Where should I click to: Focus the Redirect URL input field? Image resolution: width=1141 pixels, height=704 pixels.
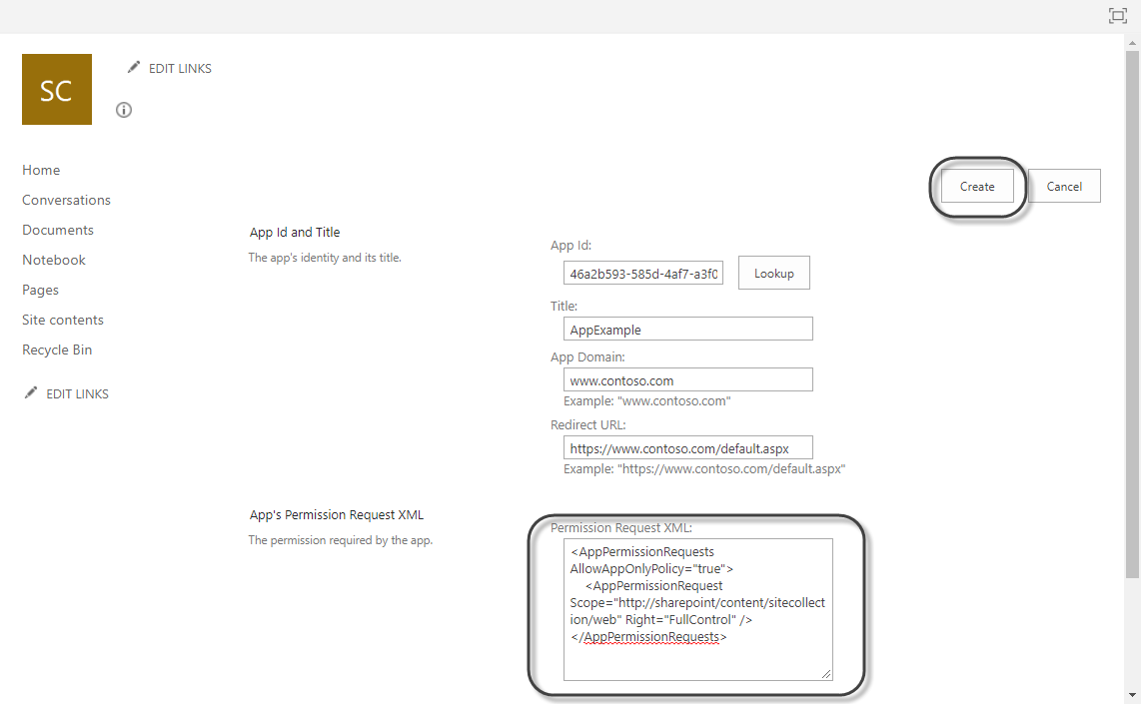[687, 448]
